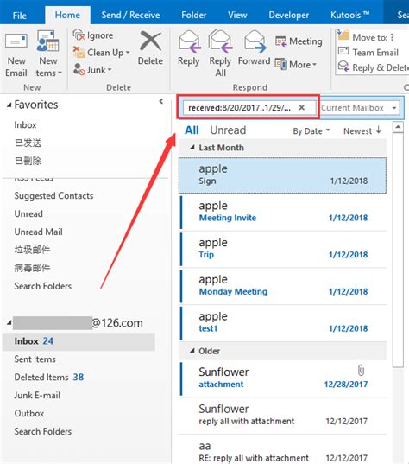409x464 pixels.
Task: Switch to the Send / Receive tab
Action: (x=130, y=15)
